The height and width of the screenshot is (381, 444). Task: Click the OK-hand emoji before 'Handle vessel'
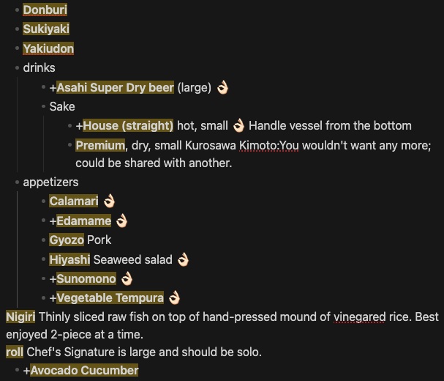(x=238, y=125)
